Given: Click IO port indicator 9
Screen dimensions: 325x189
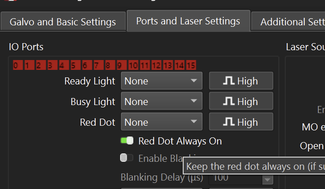Looking at the screenshot, I should (x=120, y=66).
